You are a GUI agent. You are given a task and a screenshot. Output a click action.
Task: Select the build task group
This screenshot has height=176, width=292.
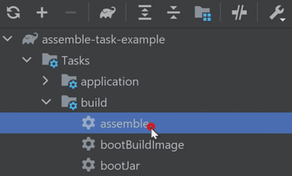pos(94,102)
